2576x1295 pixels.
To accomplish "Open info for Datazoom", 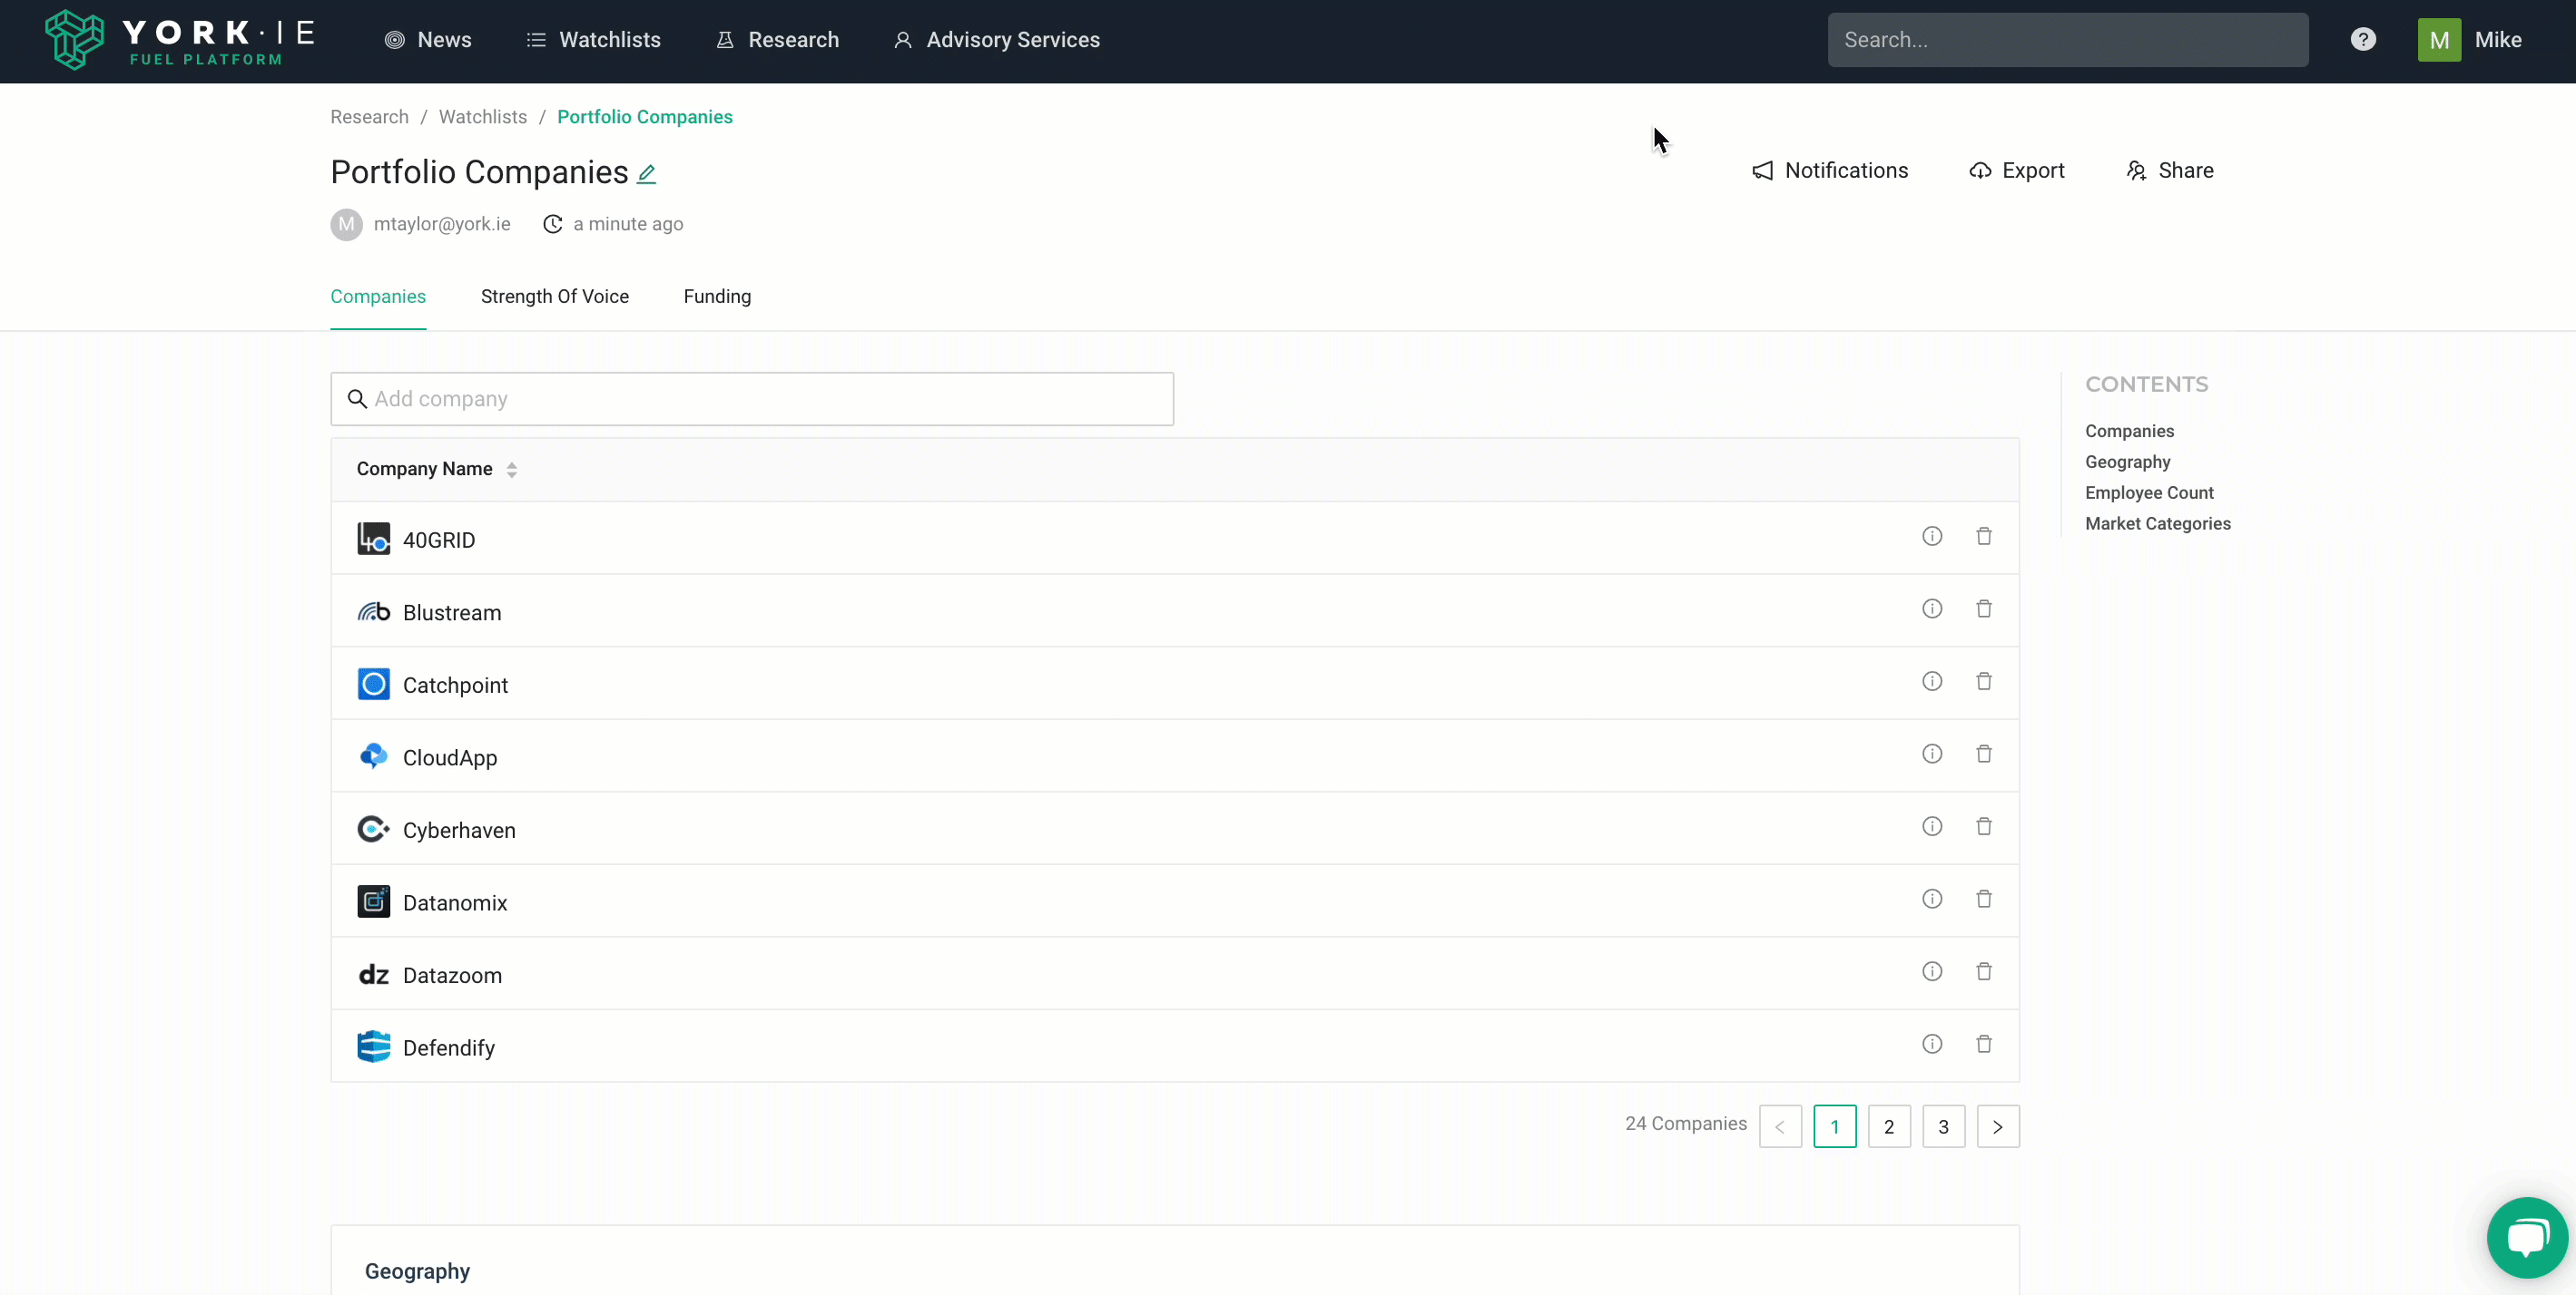I will point(1932,971).
